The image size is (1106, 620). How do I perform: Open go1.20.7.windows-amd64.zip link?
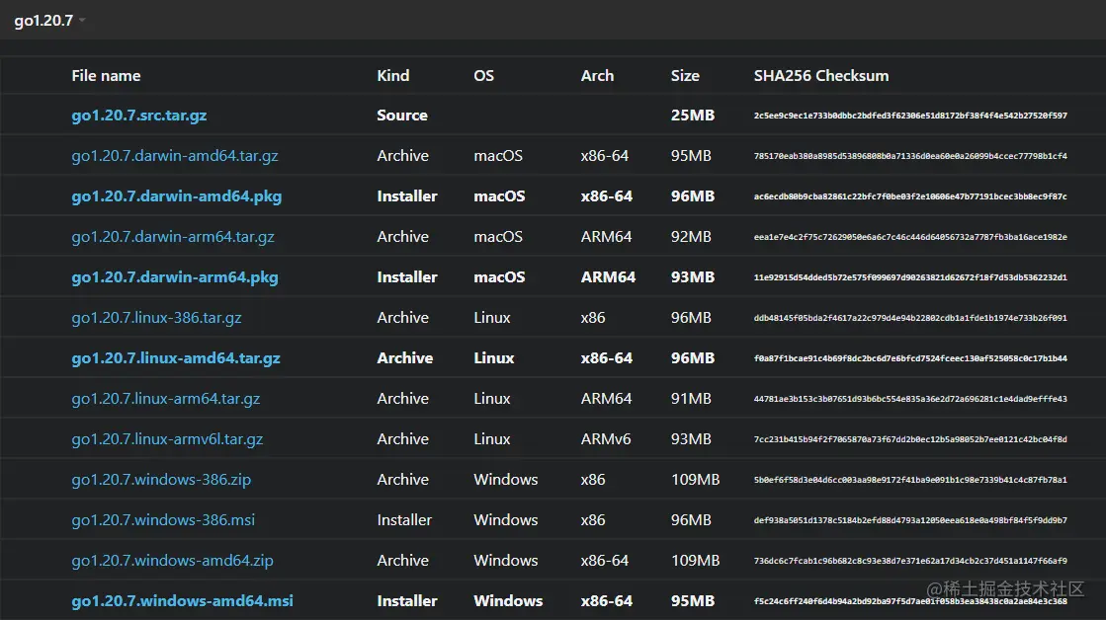(172, 561)
